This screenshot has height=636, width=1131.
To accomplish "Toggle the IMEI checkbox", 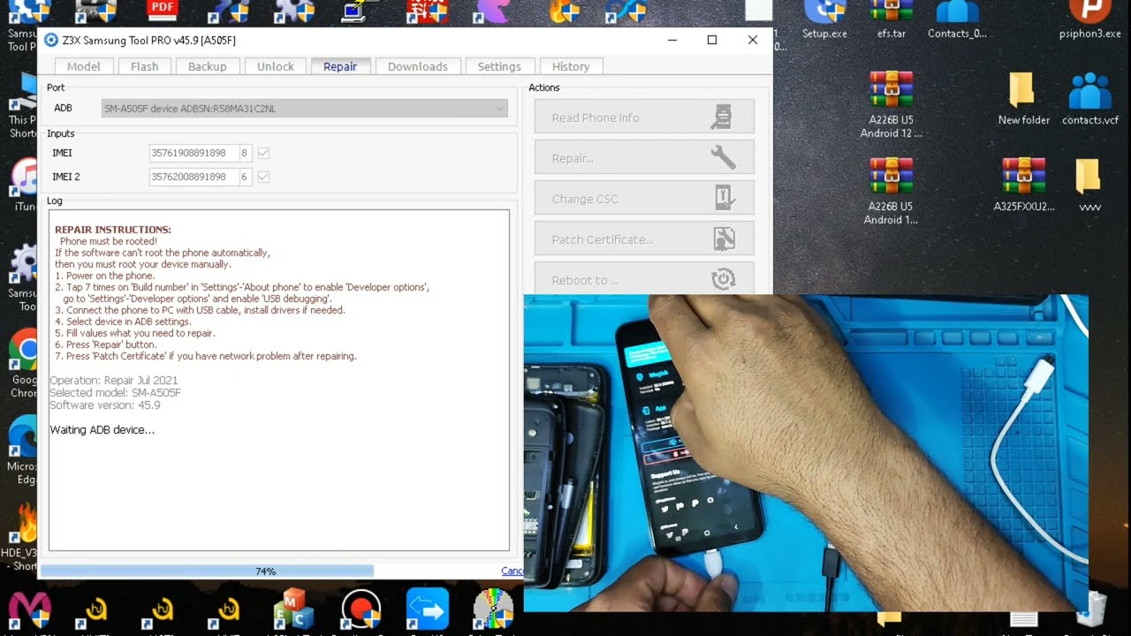I will click(x=263, y=153).
